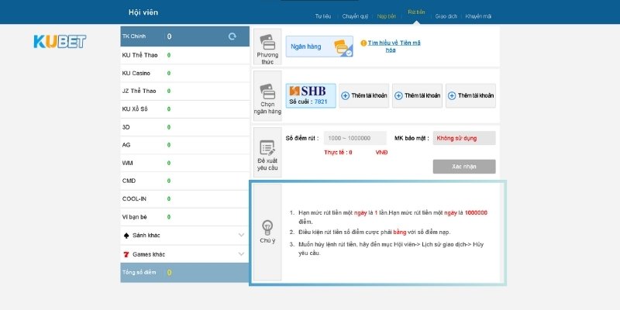Click the Chú ý lightbulb icon
The height and width of the screenshot is (310, 620).
pyautogui.click(x=267, y=228)
